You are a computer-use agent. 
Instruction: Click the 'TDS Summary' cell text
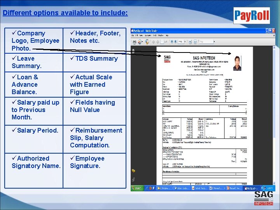pyautogui.click(x=96, y=58)
